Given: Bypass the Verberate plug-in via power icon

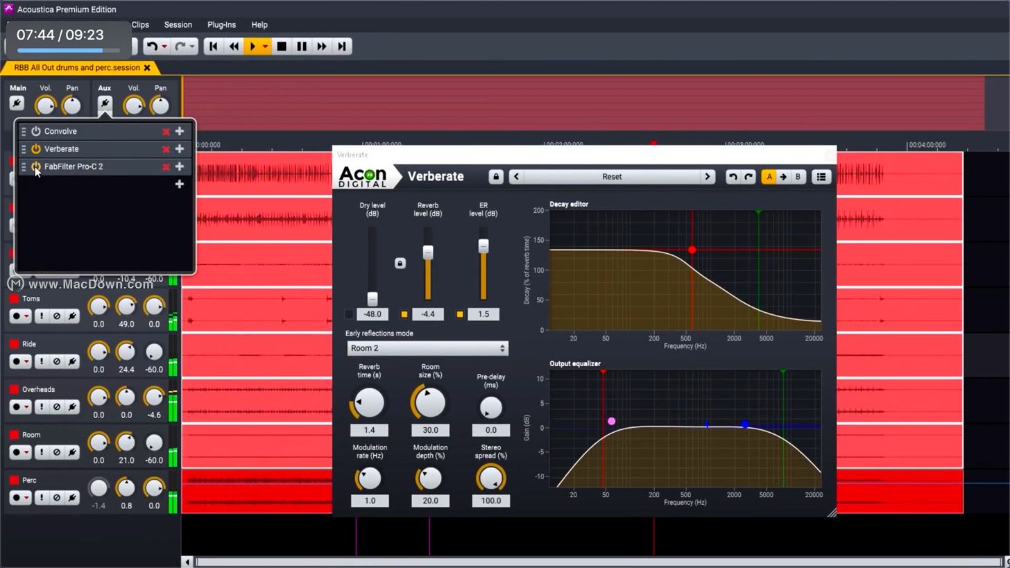Looking at the screenshot, I should (35, 149).
